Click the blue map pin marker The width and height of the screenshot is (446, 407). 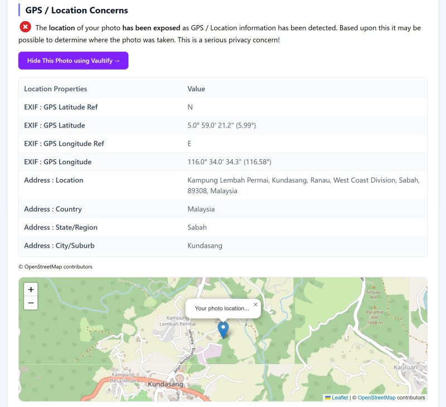pos(224,330)
